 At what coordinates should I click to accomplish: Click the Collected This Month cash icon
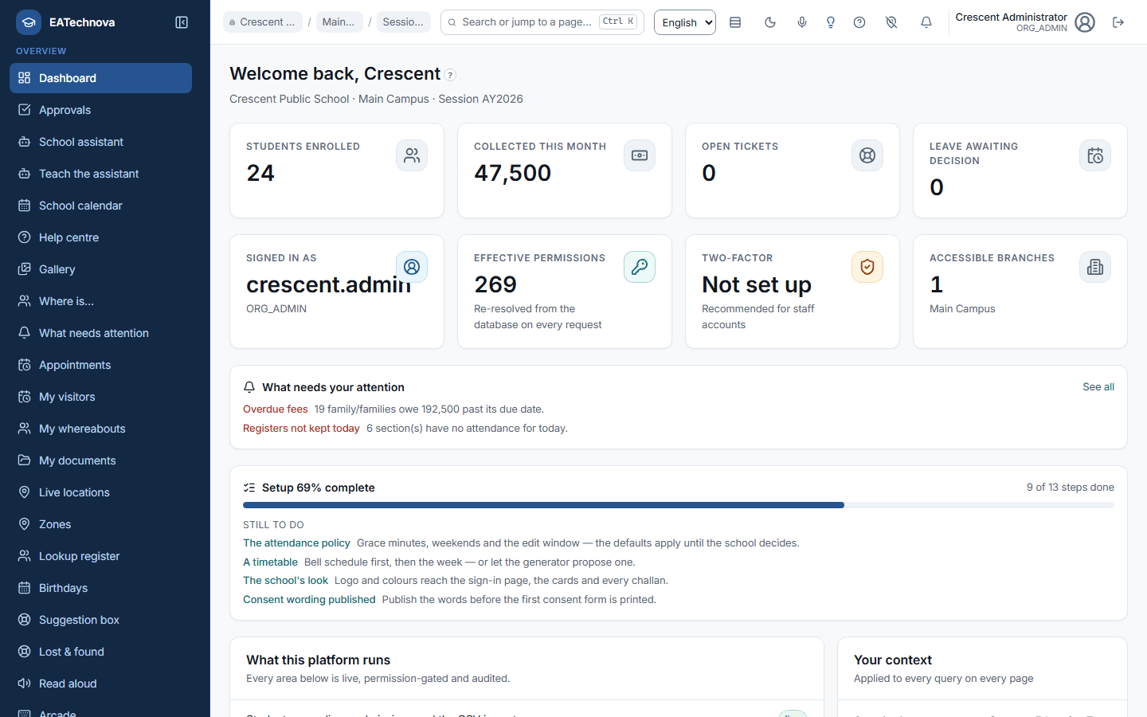(640, 155)
